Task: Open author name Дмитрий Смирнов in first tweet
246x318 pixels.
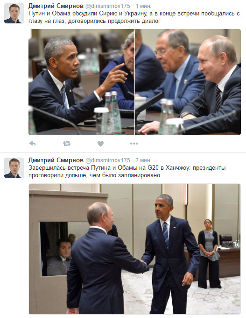Action: tap(56, 6)
